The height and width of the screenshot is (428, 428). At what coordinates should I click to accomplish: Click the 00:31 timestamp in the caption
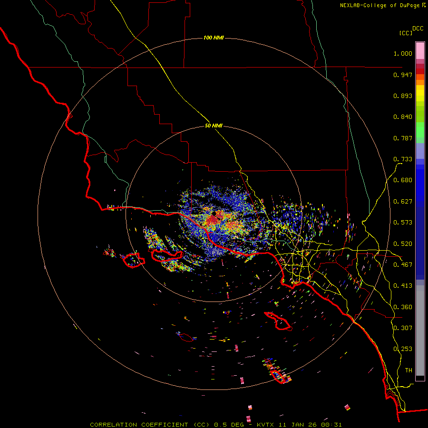point(331,425)
